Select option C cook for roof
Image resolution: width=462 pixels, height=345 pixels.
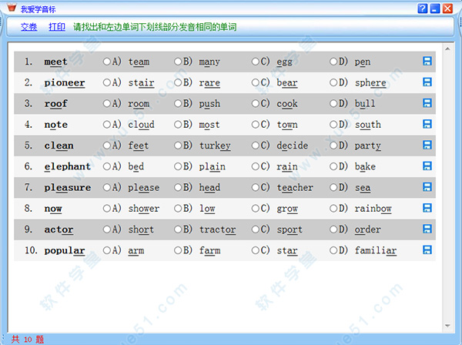pyautogui.click(x=255, y=103)
